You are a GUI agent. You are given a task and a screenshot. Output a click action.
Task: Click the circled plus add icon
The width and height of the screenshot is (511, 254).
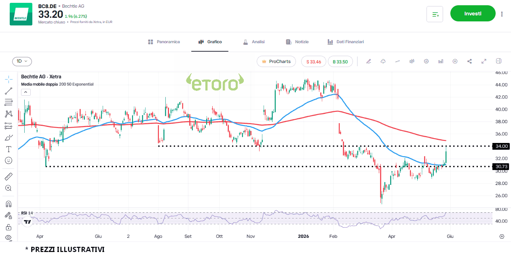(455, 61)
